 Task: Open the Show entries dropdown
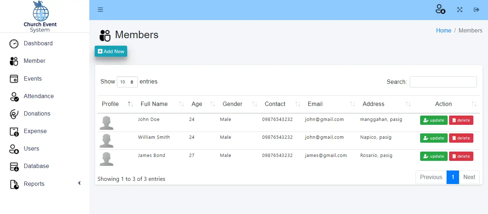(x=127, y=82)
